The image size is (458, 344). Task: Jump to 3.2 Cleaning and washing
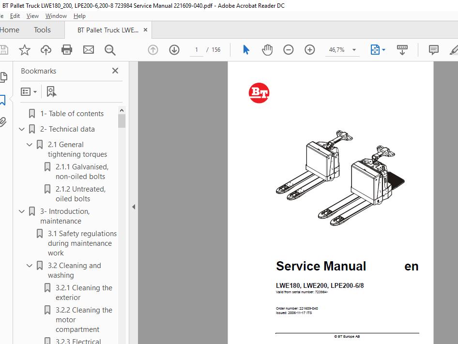[75, 270]
